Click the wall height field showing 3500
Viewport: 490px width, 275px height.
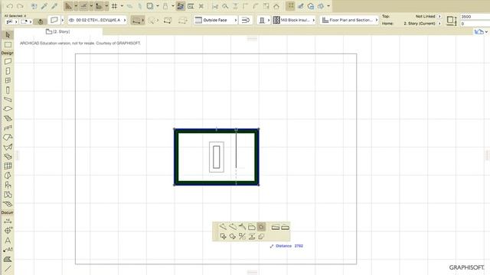point(475,17)
